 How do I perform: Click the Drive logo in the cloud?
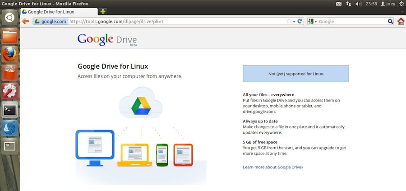(141, 106)
